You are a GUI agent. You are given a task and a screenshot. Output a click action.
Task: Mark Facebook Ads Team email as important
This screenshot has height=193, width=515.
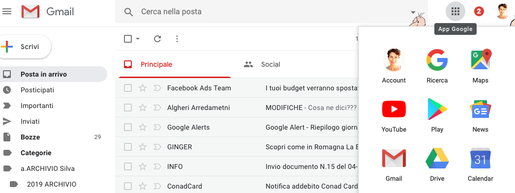tap(157, 88)
